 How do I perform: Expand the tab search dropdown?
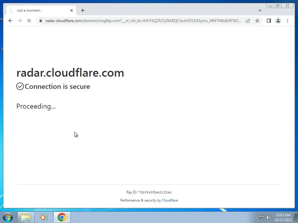click(x=260, y=10)
